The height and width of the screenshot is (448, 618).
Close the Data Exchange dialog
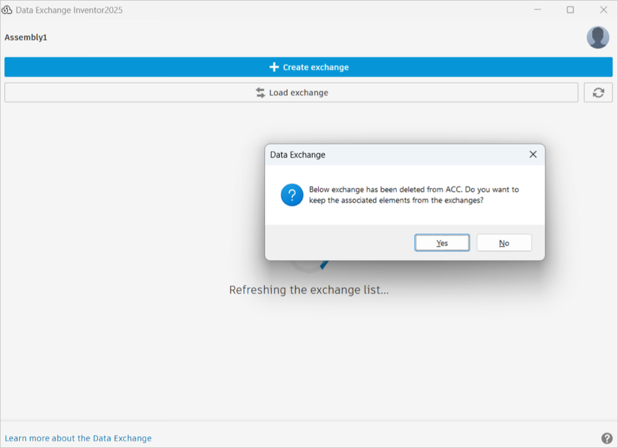click(533, 154)
